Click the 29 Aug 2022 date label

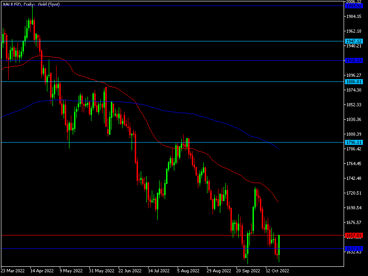(x=219, y=271)
